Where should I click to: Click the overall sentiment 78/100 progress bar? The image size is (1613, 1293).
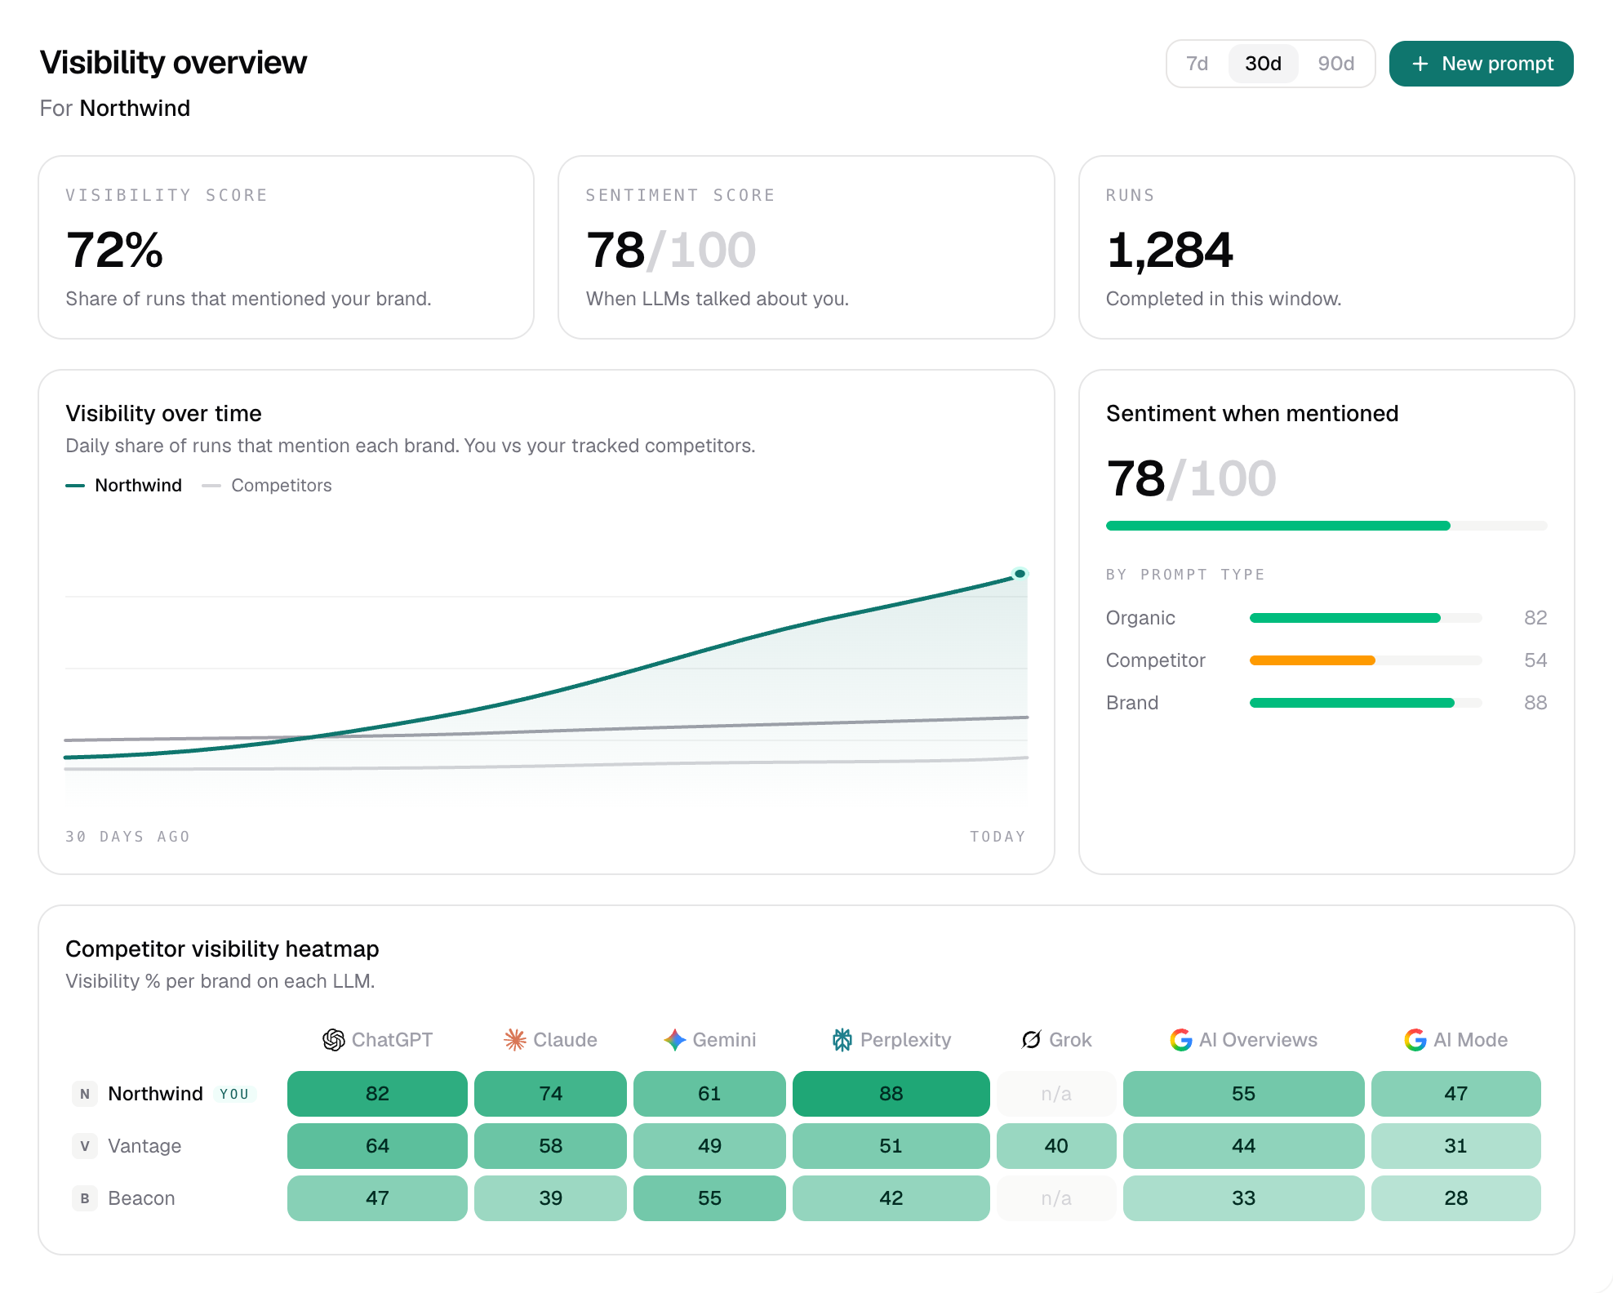click(1326, 526)
